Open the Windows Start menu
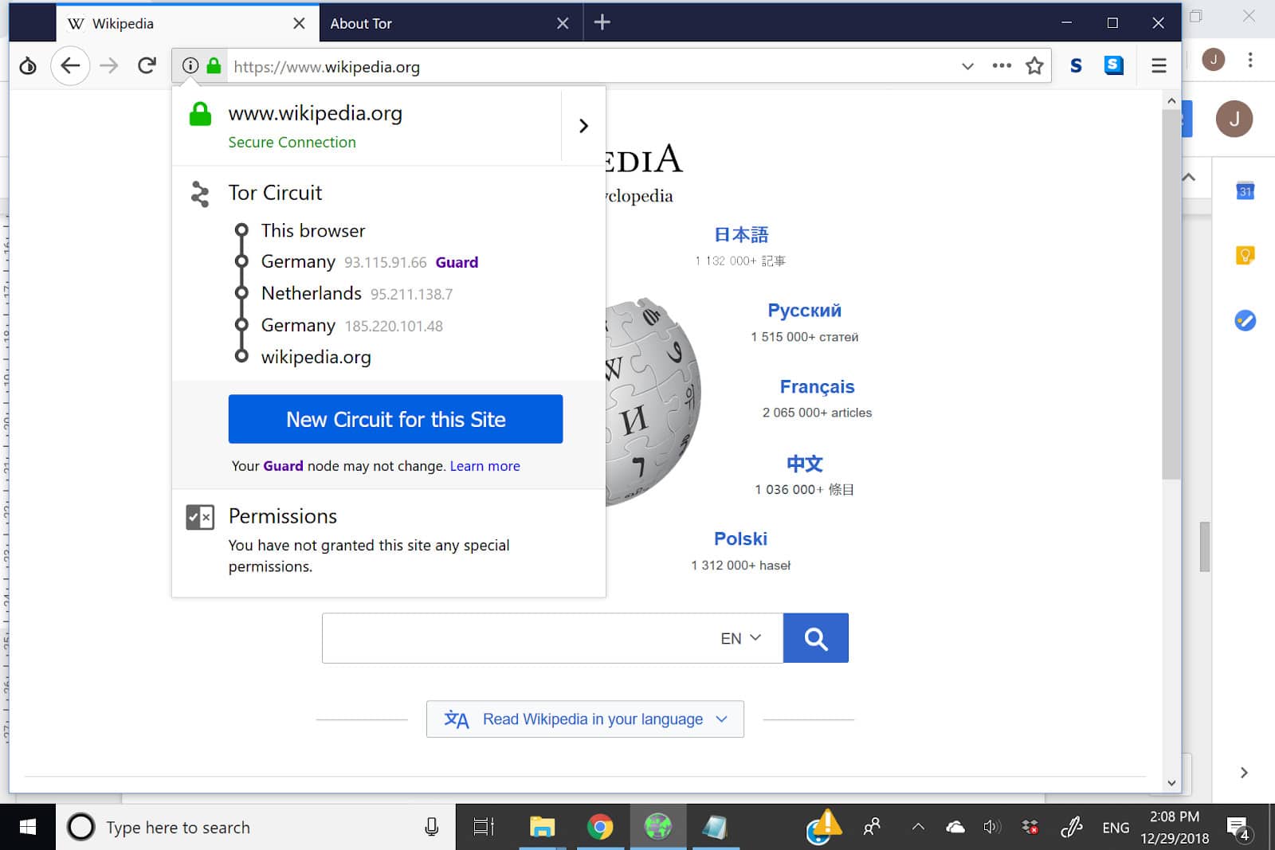This screenshot has height=850, width=1275. pos(27,827)
